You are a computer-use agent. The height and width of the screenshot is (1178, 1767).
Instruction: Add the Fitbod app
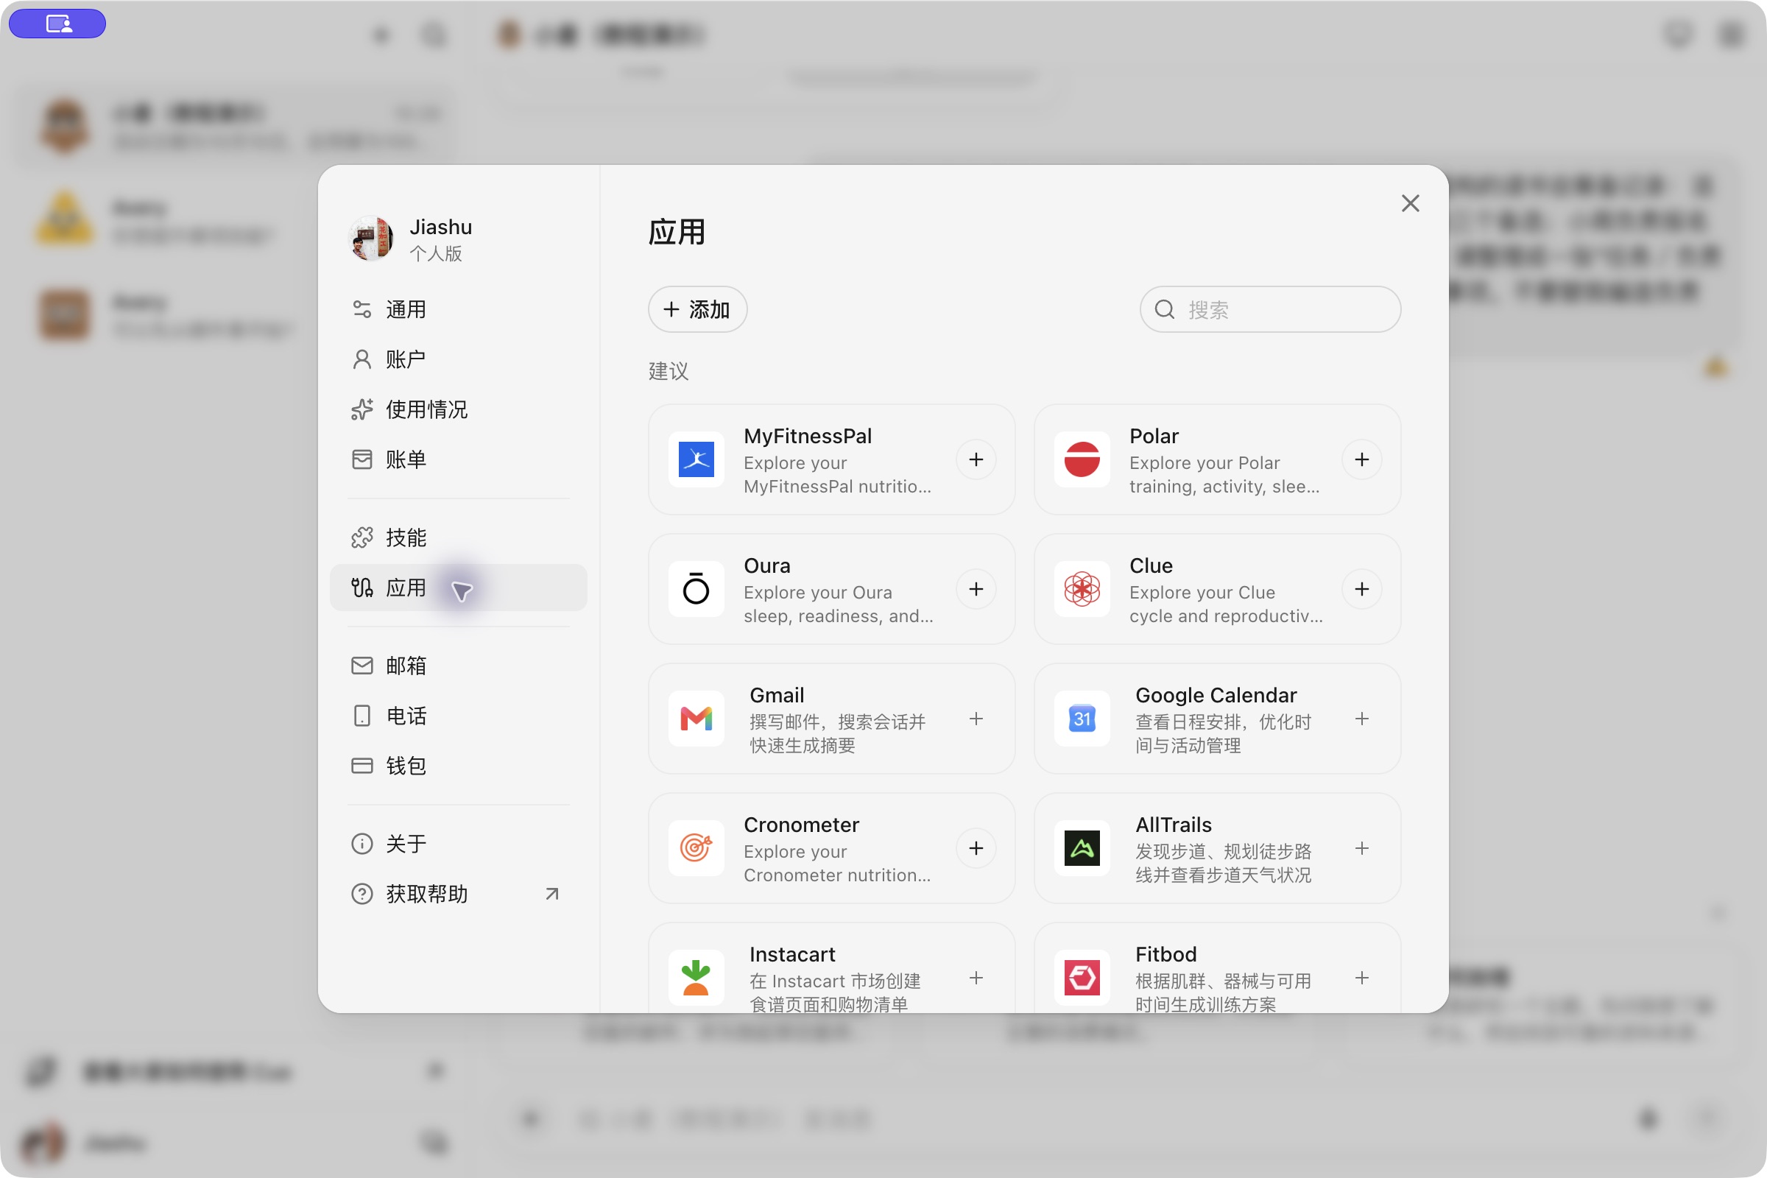(x=1361, y=978)
